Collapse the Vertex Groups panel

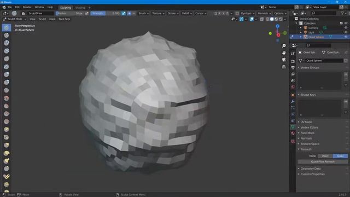310,67
